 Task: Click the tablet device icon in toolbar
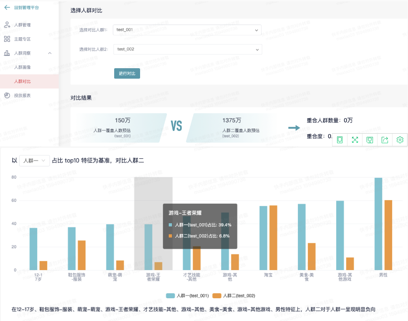tap(340, 140)
